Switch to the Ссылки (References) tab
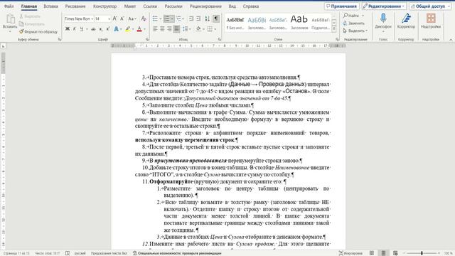 click(x=150, y=6)
